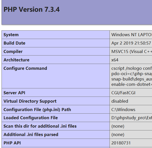Select the System row label
This screenshot has height=148, width=152.
coord(11,35)
